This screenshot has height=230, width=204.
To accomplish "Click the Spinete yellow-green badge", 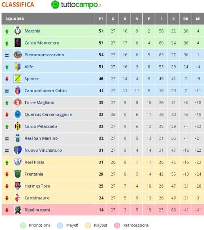I will coord(18,78).
